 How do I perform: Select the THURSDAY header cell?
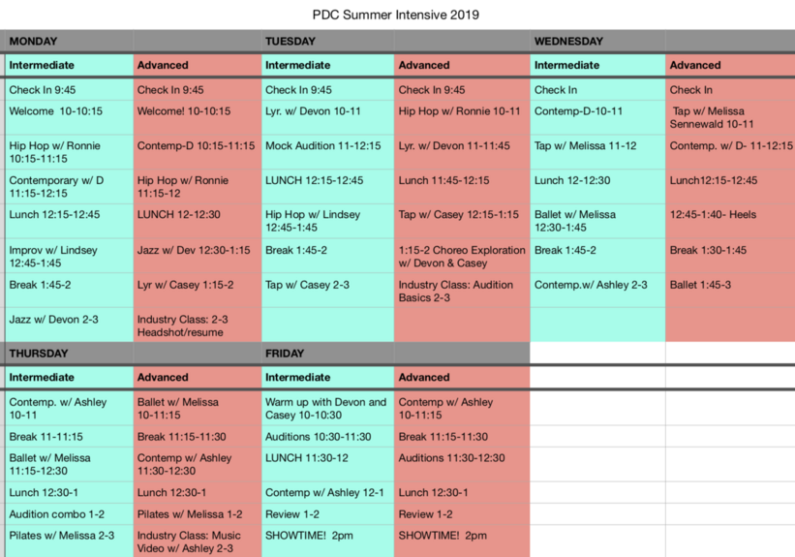pos(69,353)
